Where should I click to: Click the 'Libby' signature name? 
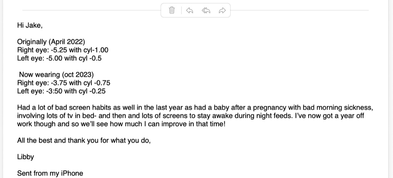point(26,157)
